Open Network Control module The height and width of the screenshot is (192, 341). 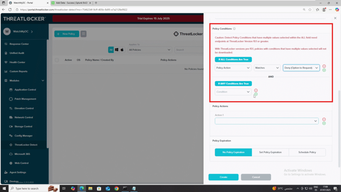24,117
